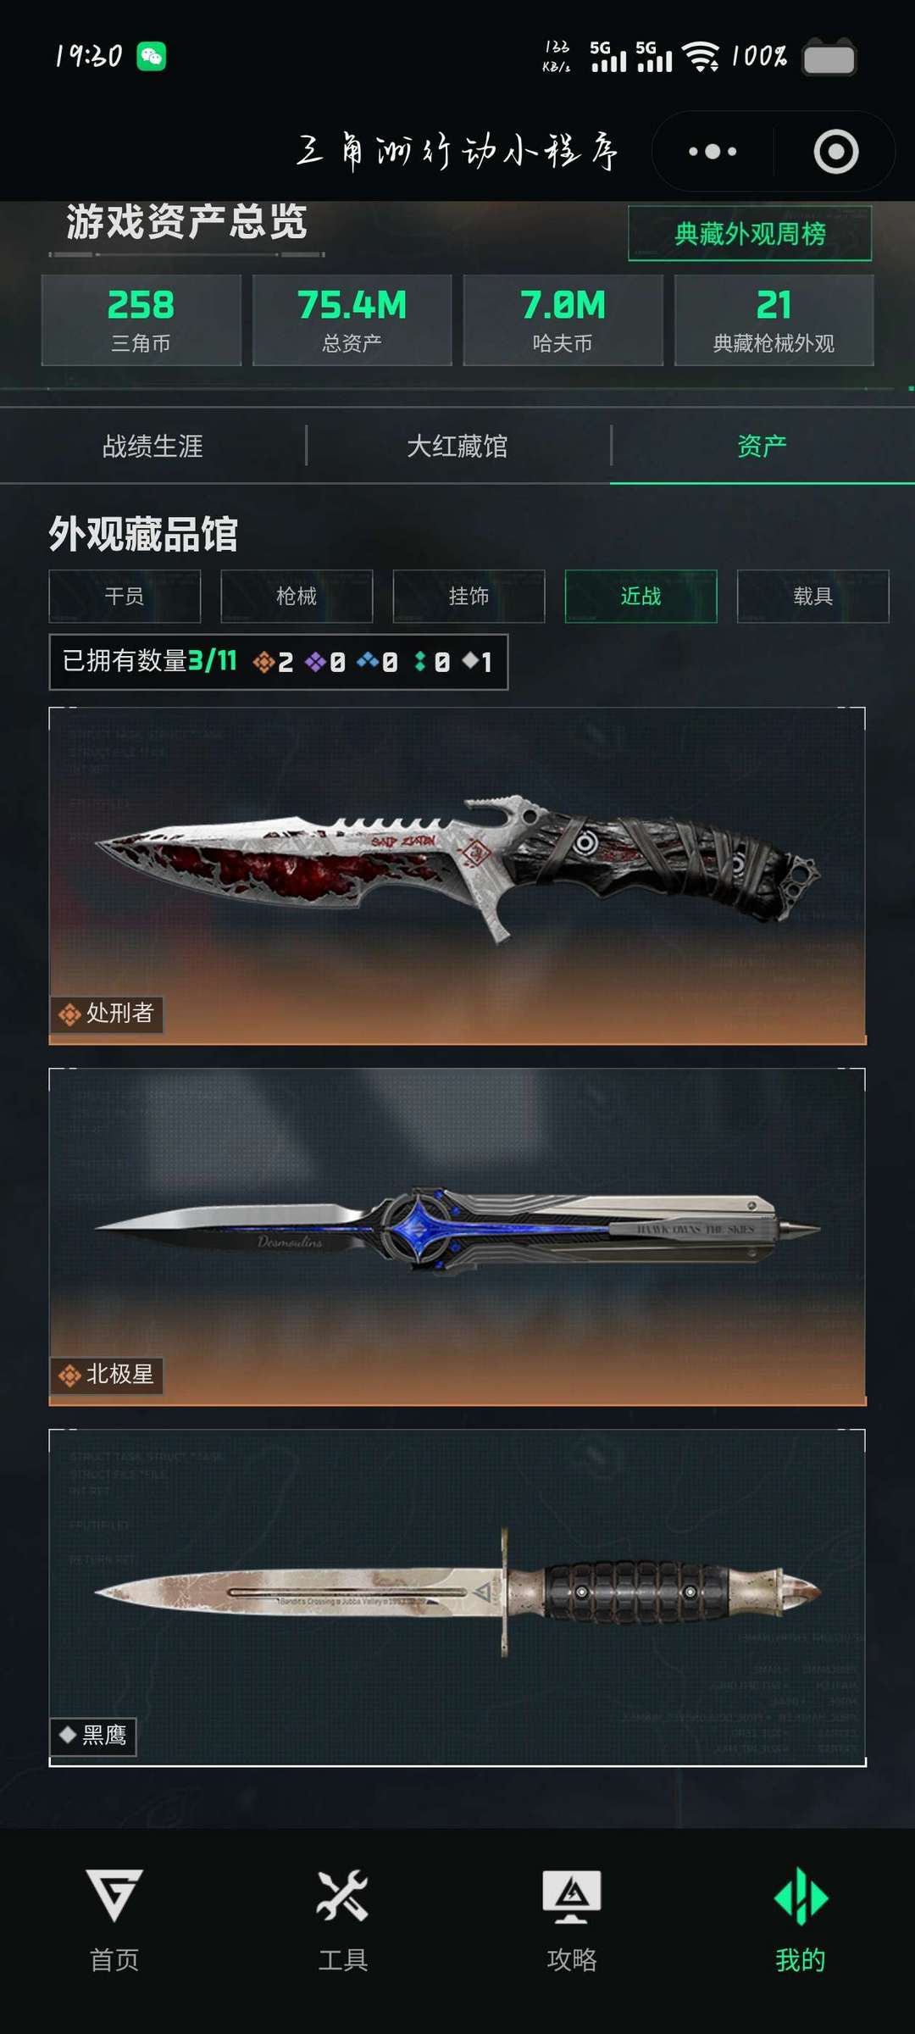Viewport: 915px width, 2034px height.
Task: Select the 资产 tab
Action: [762, 446]
